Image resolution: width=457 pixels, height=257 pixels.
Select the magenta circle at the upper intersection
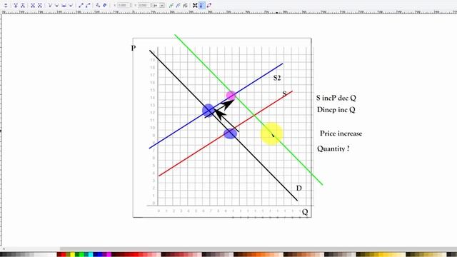231,95
